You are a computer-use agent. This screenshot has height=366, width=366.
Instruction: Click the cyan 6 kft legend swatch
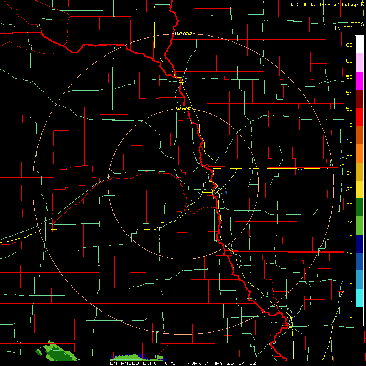(359, 298)
